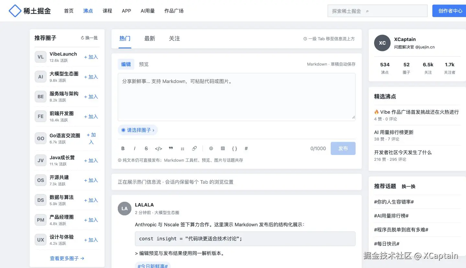Open topic #程序员脱单到底有多难#

[x=401, y=230]
